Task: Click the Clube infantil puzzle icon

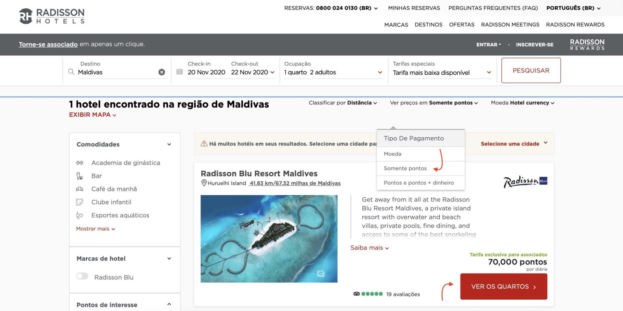Action: point(79,202)
